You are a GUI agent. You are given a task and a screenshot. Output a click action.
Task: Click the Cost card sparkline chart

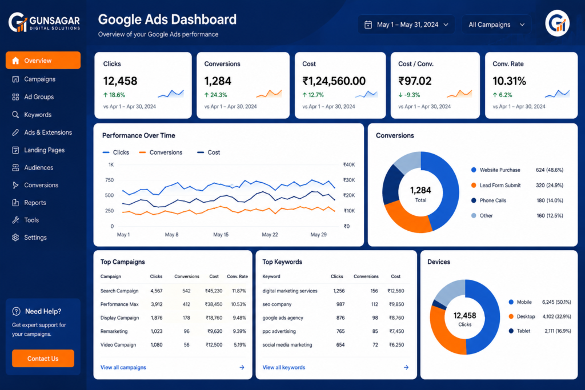pos(366,94)
